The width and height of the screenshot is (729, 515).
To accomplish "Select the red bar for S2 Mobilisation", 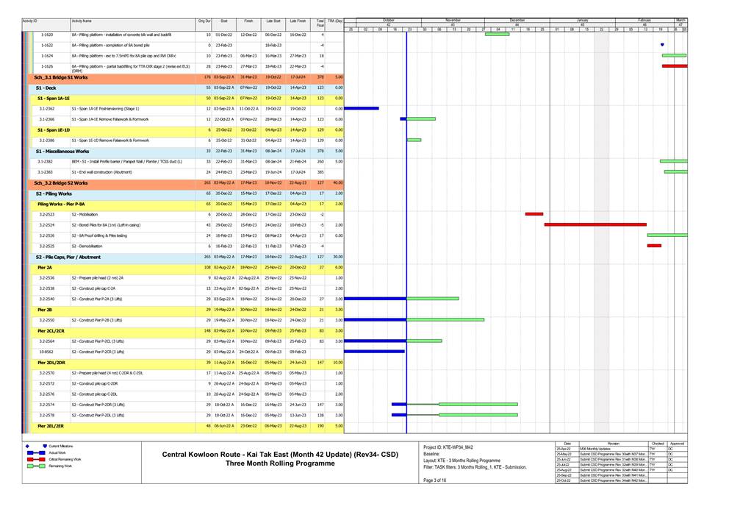I will click(534, 214).
